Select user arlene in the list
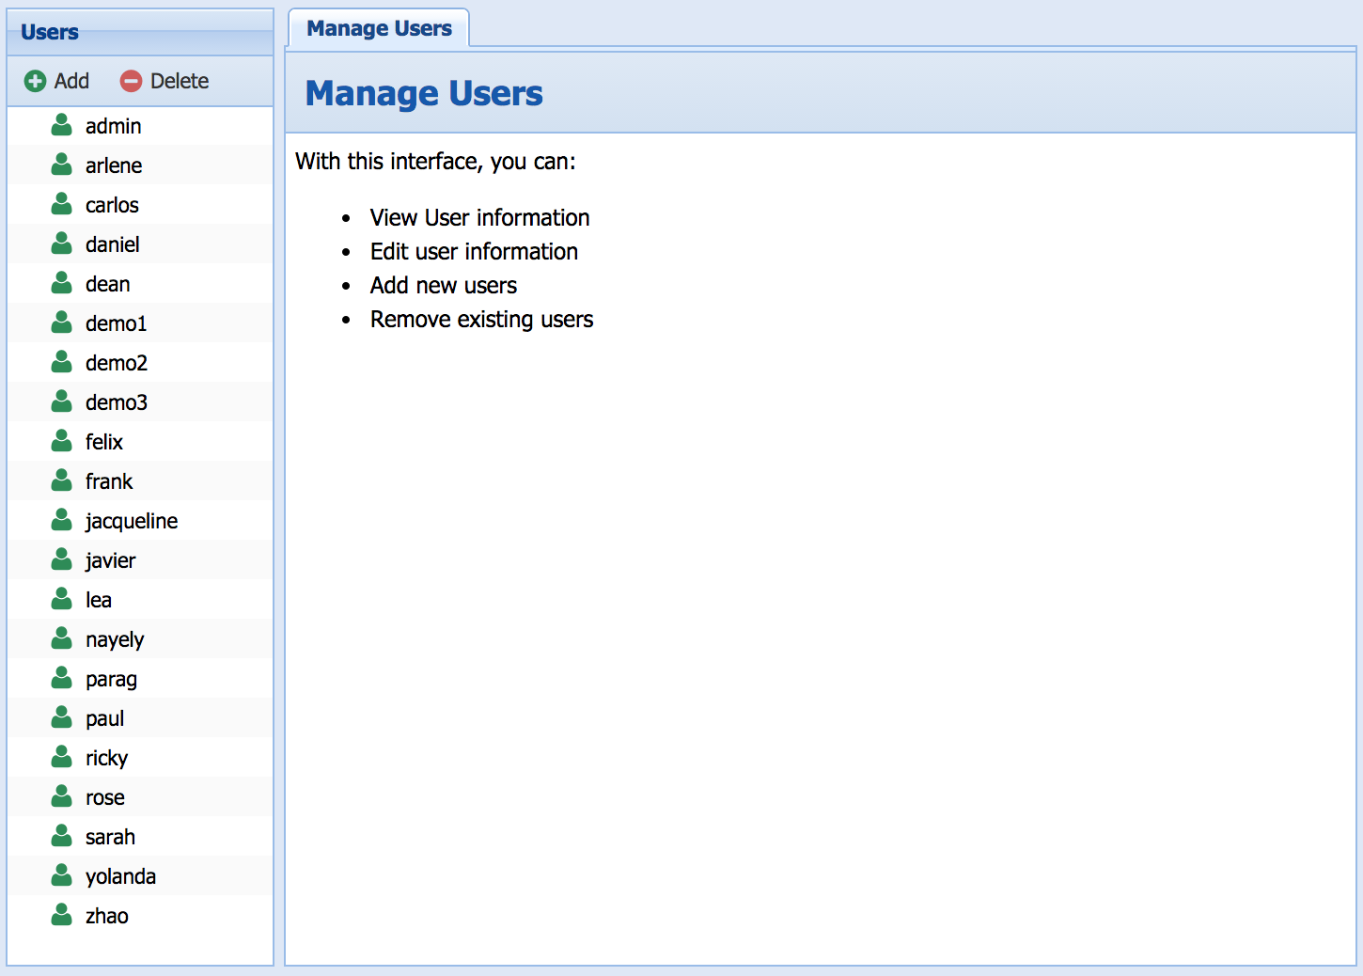The width and height of the screenshot is (1363, 976). click(114, 165)
